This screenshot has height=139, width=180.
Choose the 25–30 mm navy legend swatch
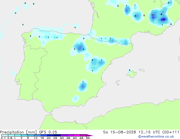coord(57,135)
